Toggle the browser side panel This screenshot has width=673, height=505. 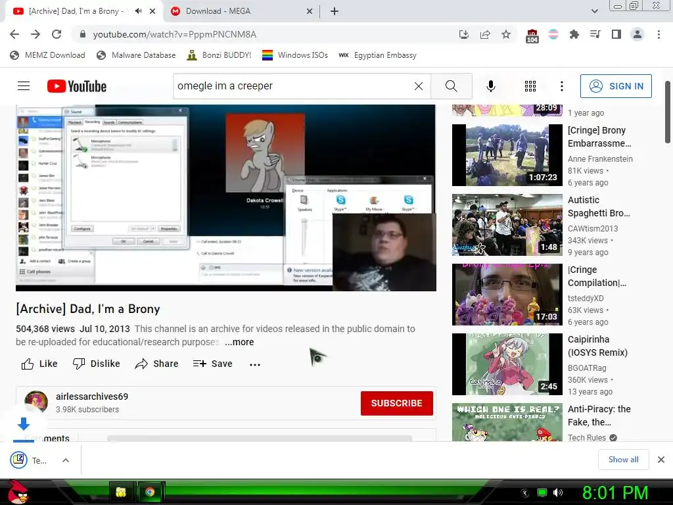pos(616,34)
